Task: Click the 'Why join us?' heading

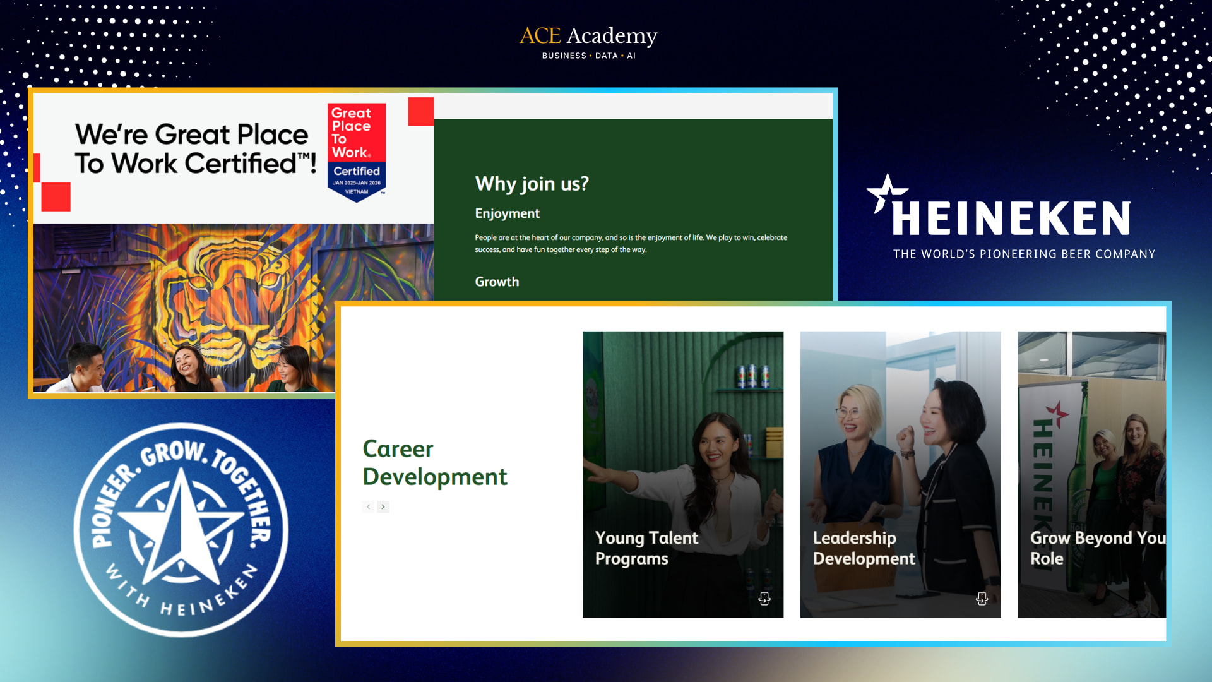Action: pyautogui.click(x=532, y=183)
